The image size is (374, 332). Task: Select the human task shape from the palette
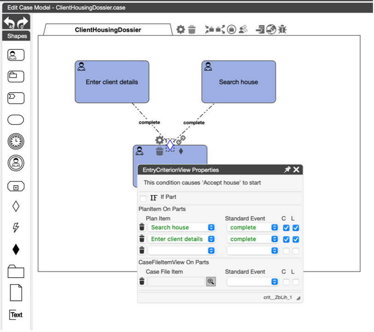point(15,55)
